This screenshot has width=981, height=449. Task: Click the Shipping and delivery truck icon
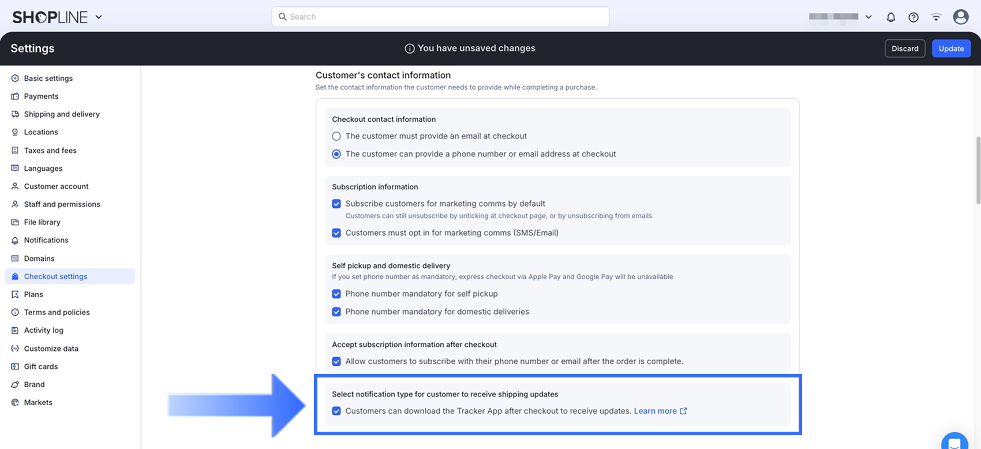tap(15, 114)
